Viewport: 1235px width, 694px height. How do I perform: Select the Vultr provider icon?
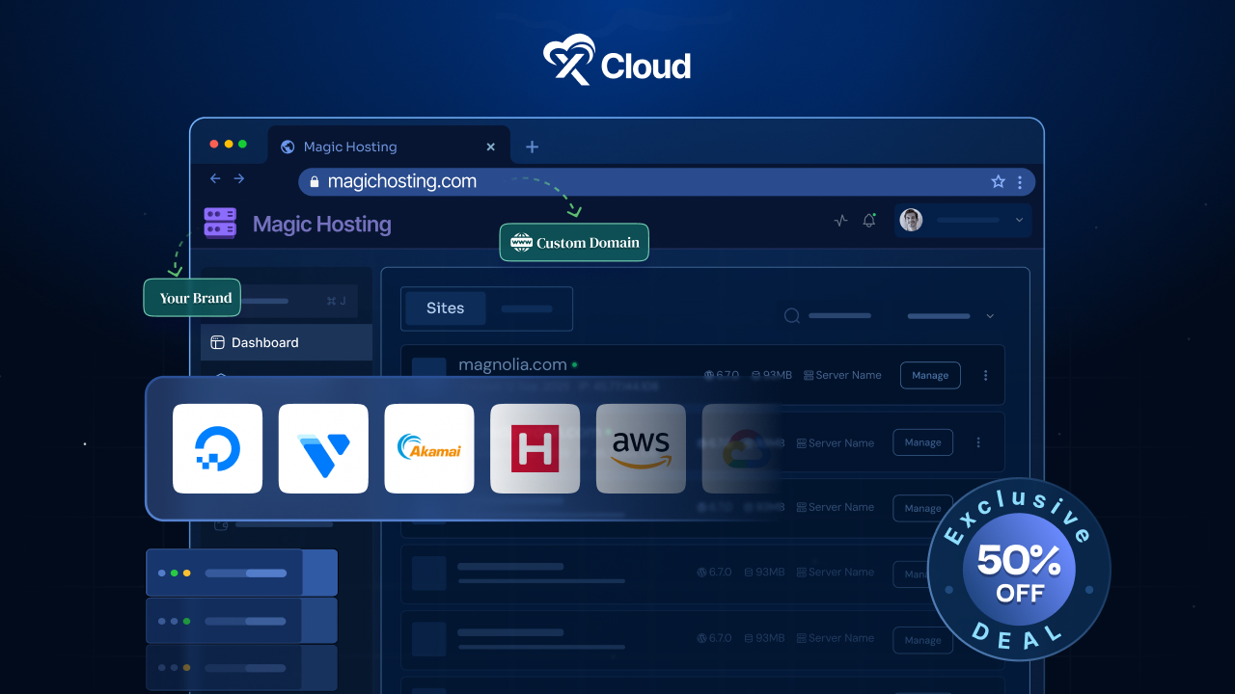[323, 448]
